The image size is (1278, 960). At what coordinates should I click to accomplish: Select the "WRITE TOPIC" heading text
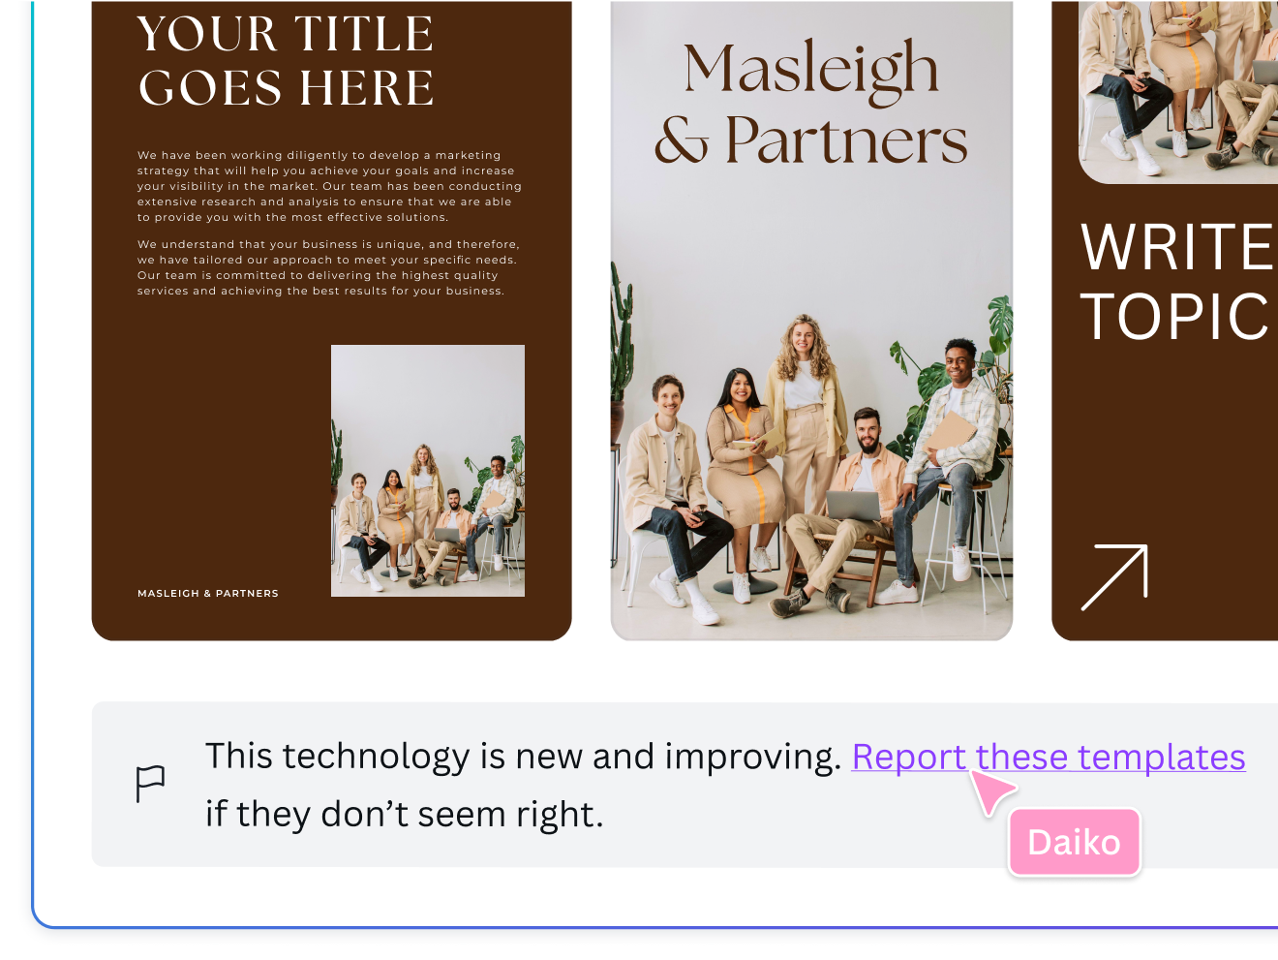pyautogui.click(x=1175, y=282)
